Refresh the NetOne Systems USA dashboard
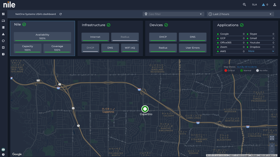The height and width of the screenshot is (157, 280). click(x=60, y=14)
